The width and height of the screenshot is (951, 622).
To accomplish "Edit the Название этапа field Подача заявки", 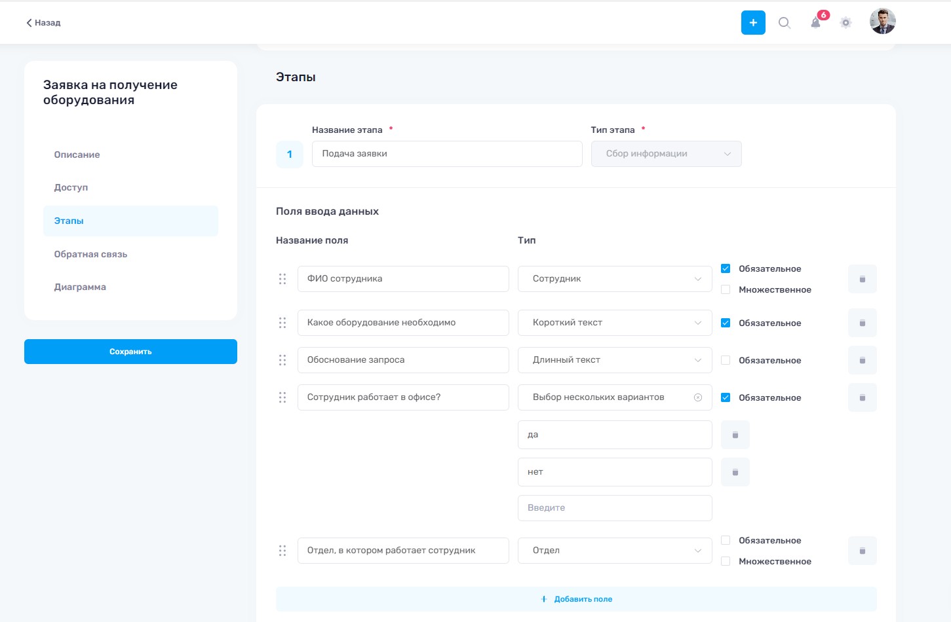I will (447, 154).
